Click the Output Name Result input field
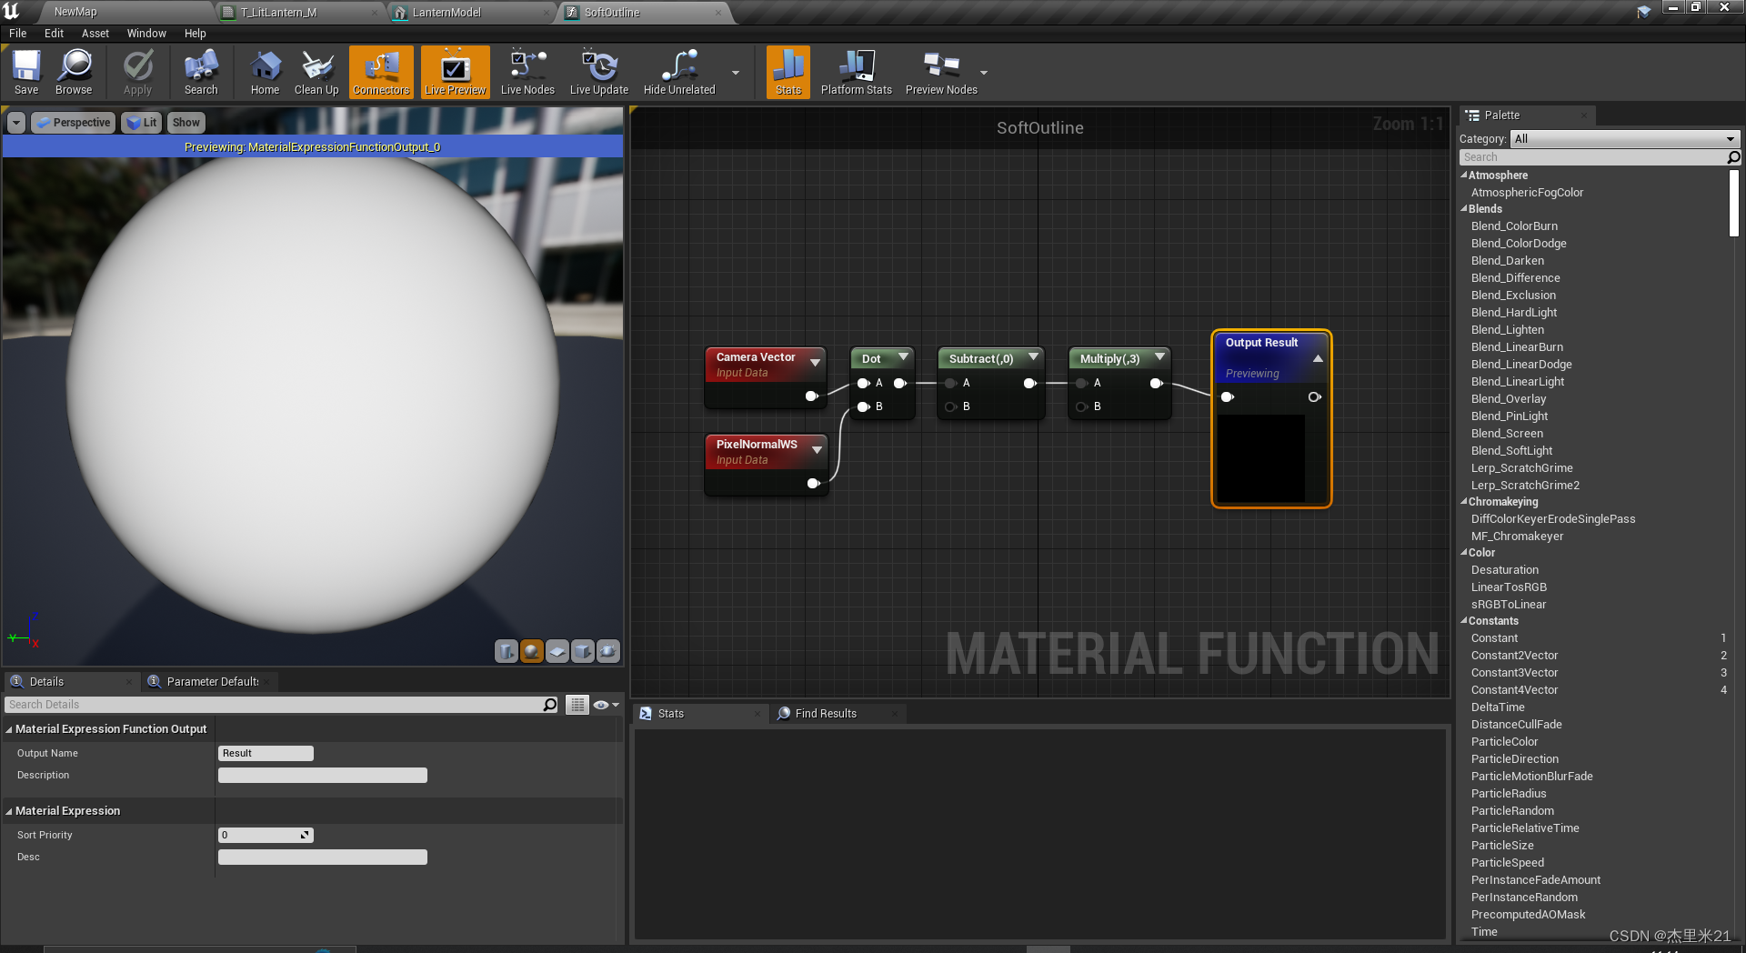This screenshot has width=1746, height=953. click(x=265, y=753)
